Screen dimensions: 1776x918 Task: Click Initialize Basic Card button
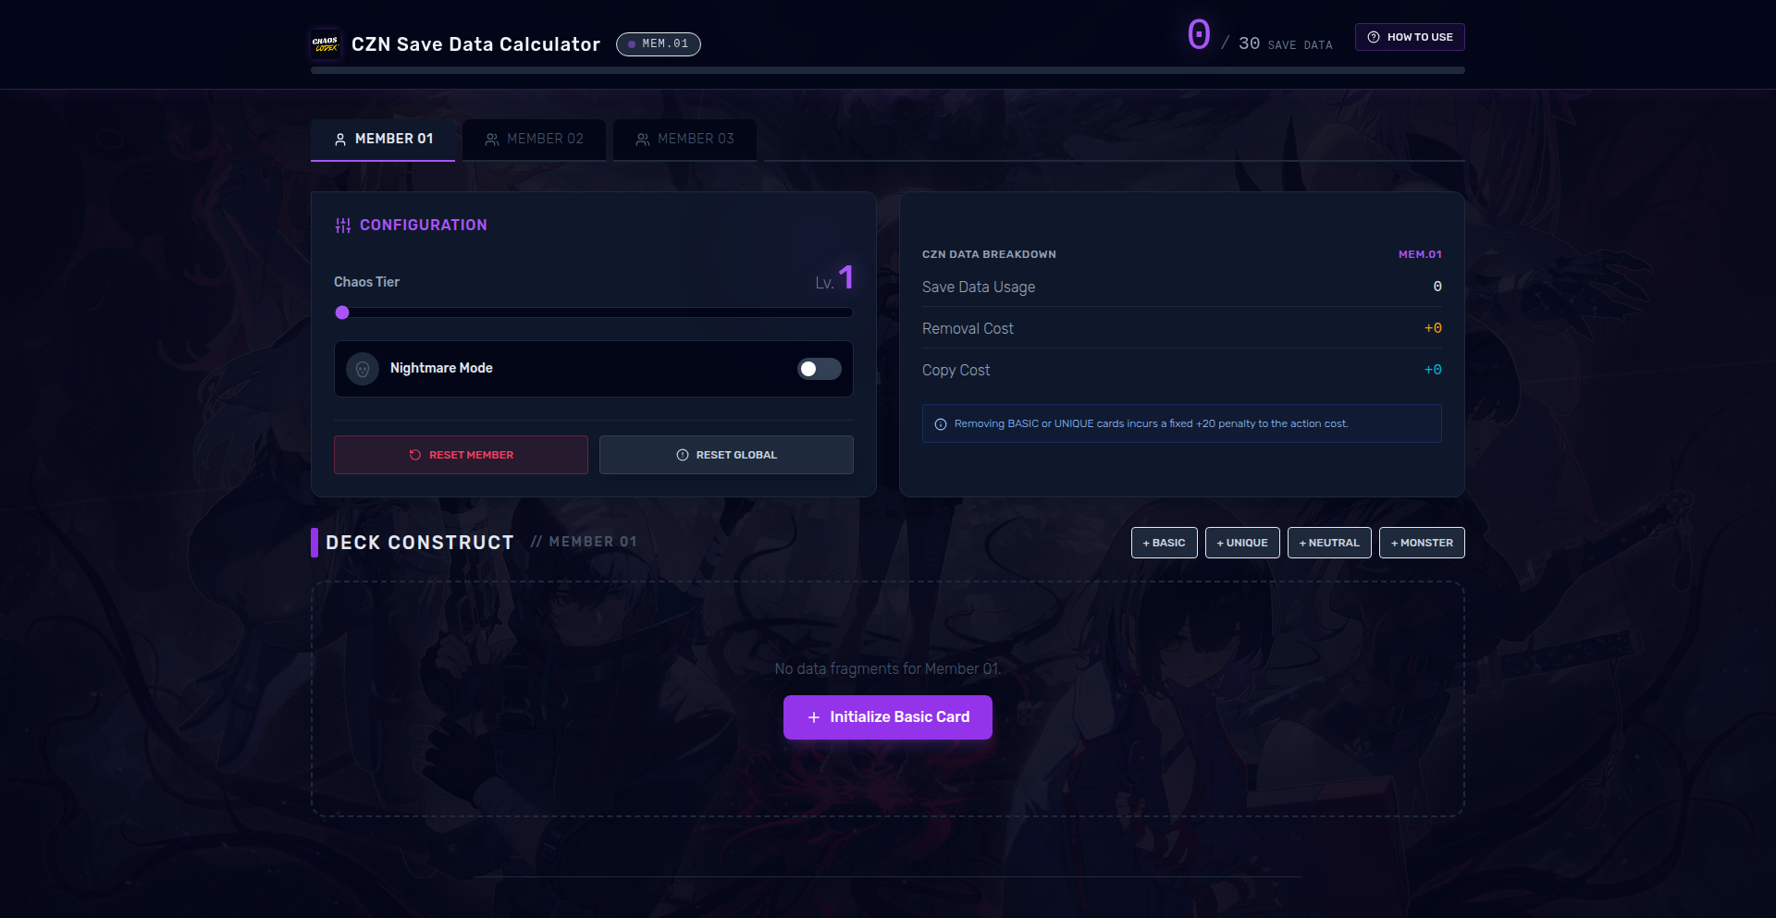(x=888, y=717)
